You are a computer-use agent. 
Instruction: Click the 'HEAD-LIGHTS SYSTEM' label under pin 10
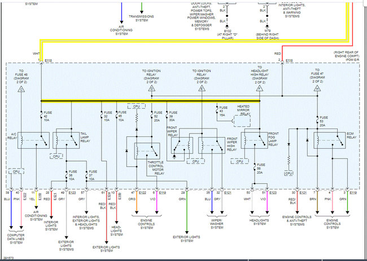click(x=116, y=231)
